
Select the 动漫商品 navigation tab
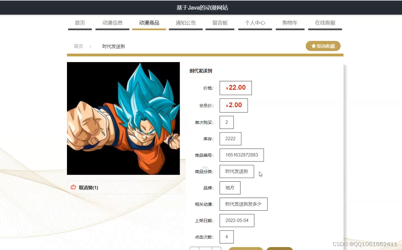click(149, 23)
